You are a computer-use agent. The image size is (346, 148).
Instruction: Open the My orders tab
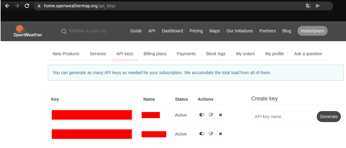245,54
